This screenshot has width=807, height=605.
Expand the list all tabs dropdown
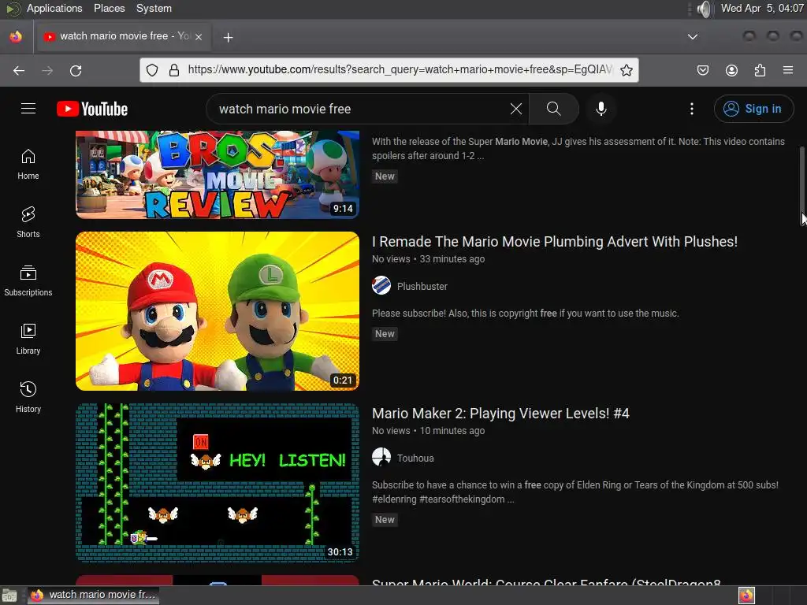click(693, 36)
